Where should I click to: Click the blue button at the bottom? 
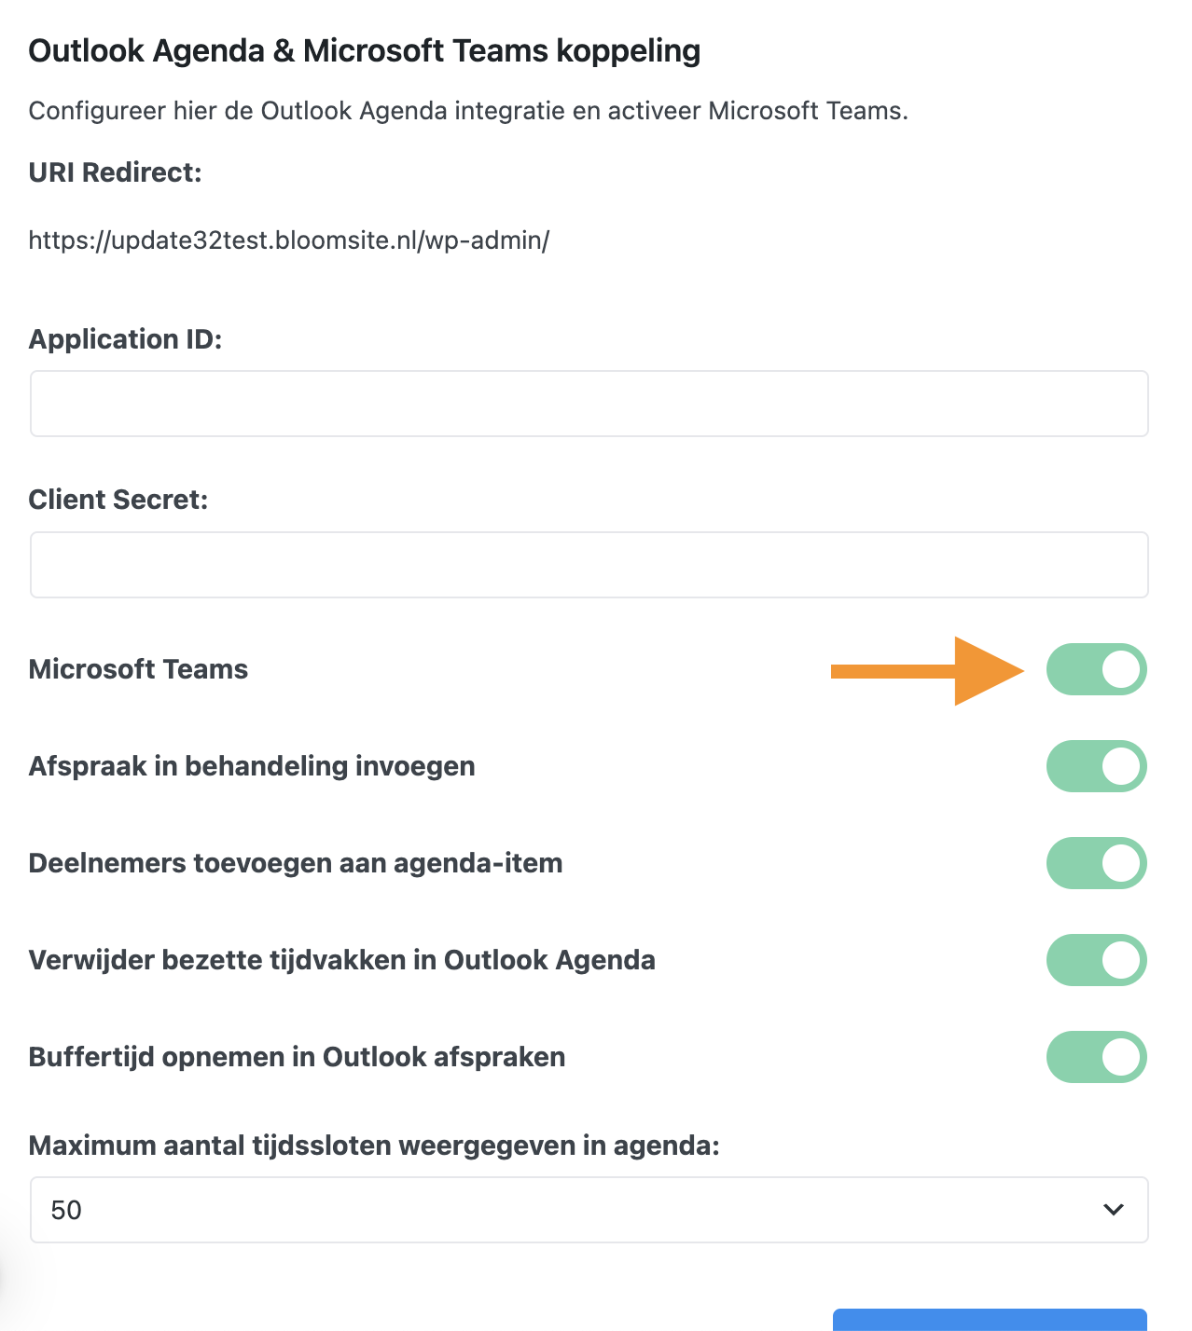tap(990, 1320)
